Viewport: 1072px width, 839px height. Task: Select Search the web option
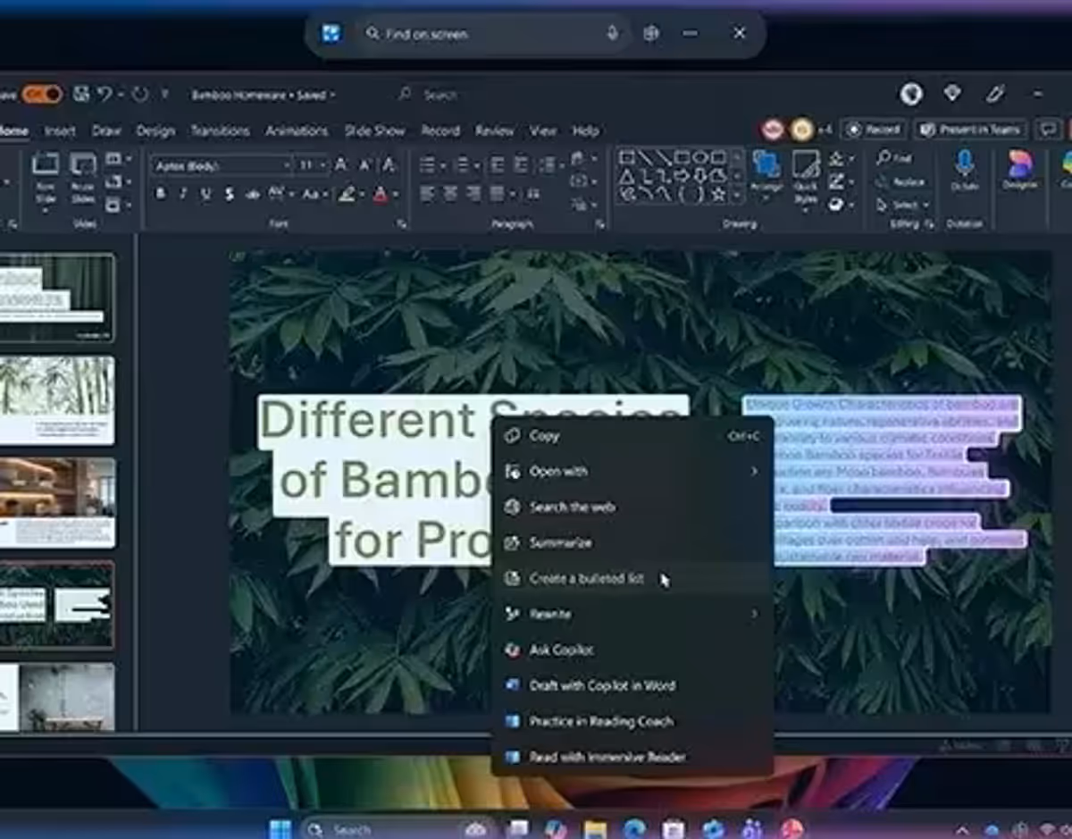click(632, 508)
